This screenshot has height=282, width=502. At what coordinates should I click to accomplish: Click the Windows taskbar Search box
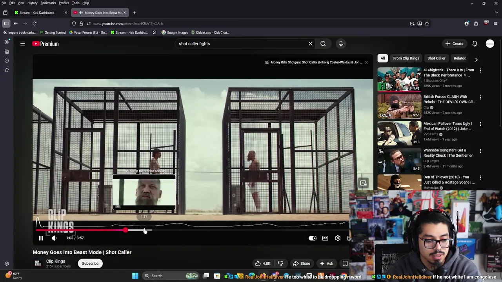171,276
